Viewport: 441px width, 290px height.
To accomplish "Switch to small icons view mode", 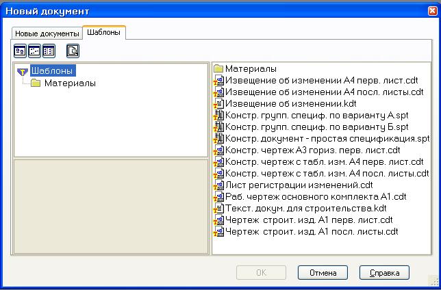I will pos(34,51).
